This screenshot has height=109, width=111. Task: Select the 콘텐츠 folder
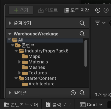click(25, 45)
